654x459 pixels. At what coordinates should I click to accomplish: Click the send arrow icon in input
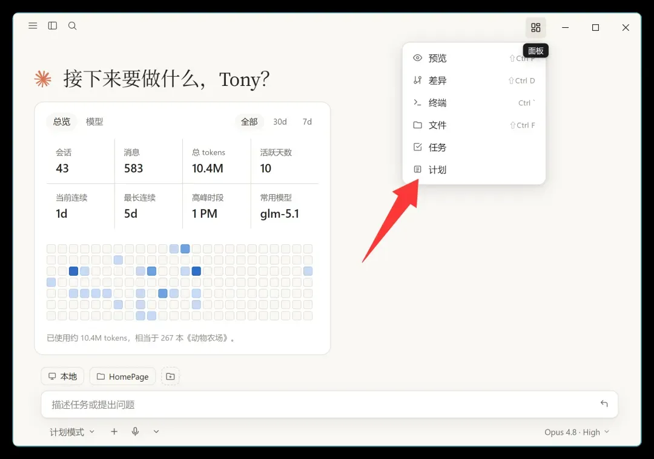[604, 403]
